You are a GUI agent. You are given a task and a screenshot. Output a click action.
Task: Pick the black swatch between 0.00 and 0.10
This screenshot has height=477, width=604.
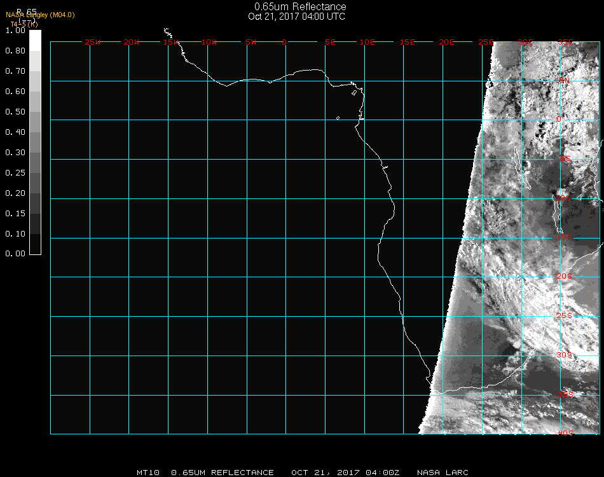coord(35,244)
